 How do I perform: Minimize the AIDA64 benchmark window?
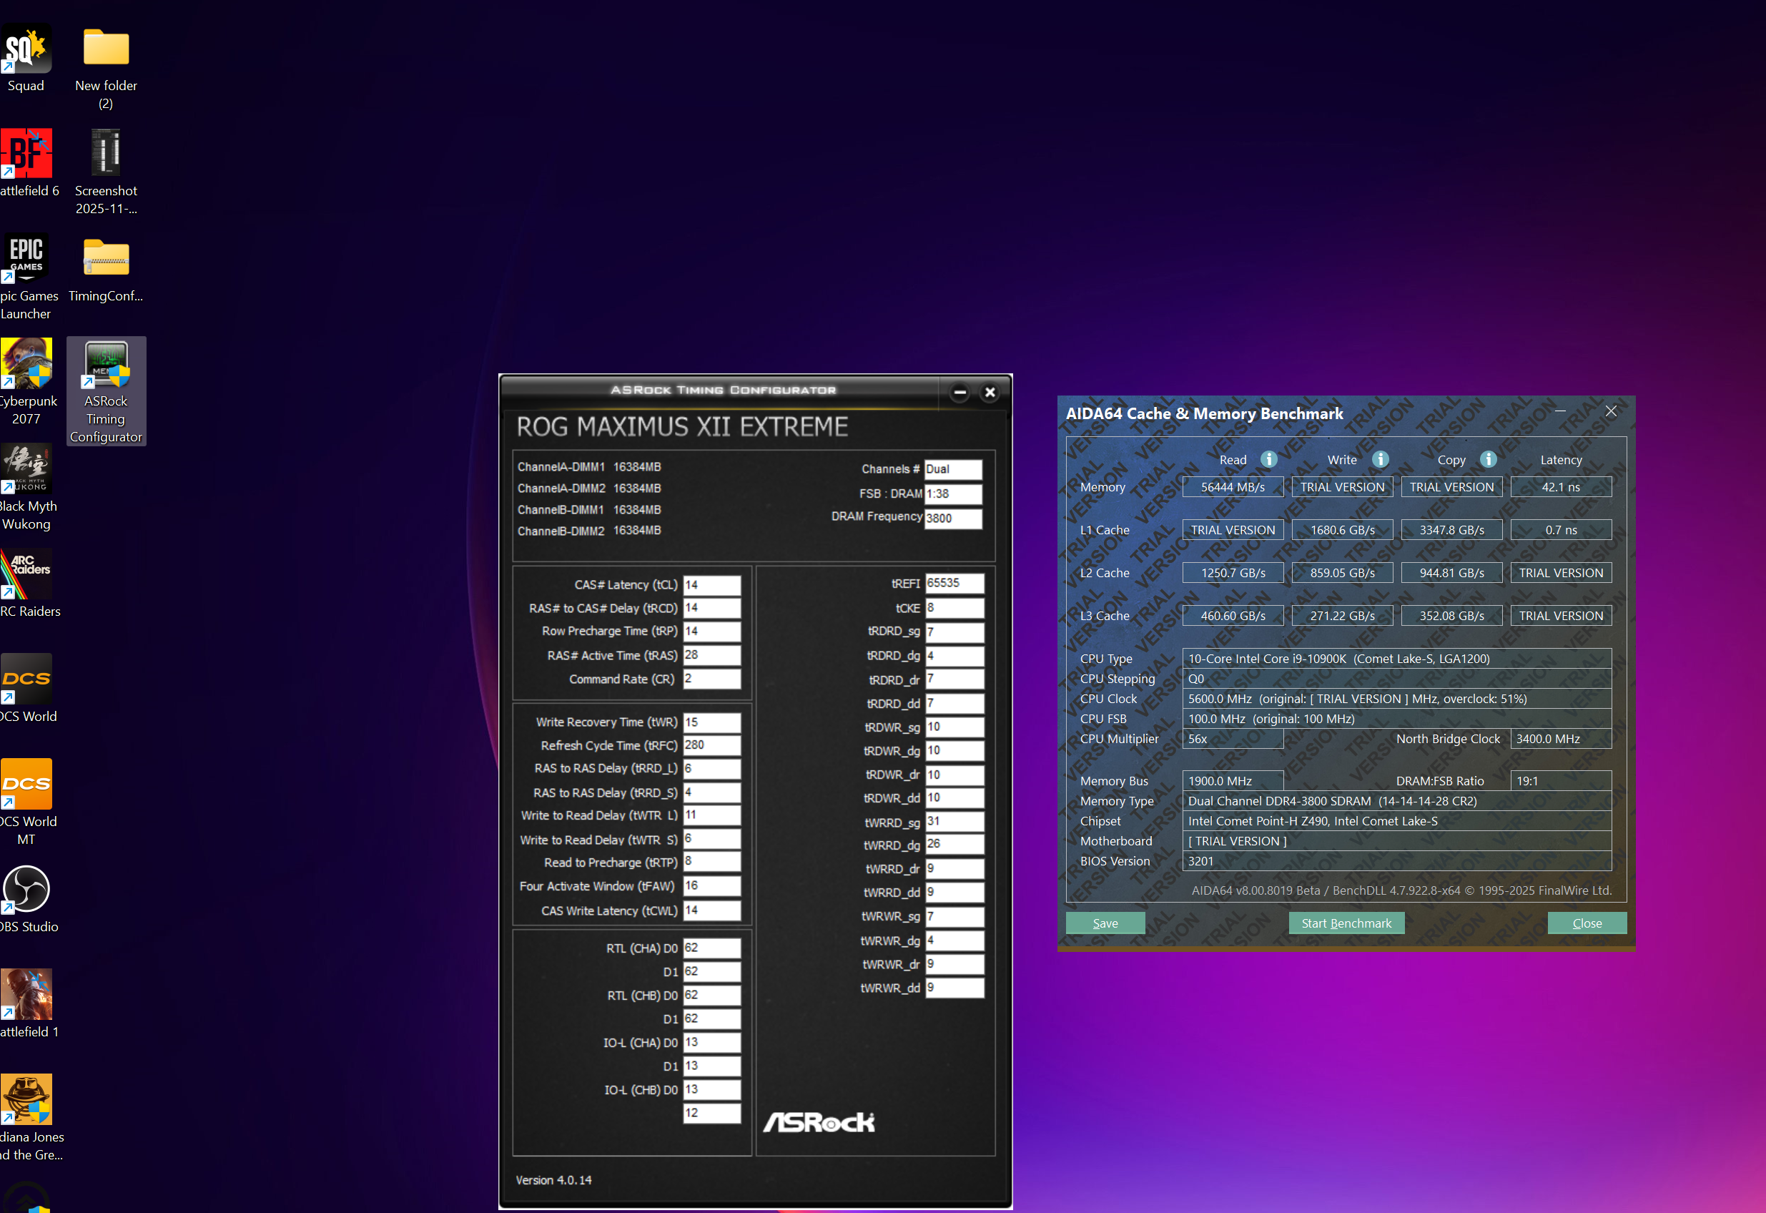[1560, 411]
